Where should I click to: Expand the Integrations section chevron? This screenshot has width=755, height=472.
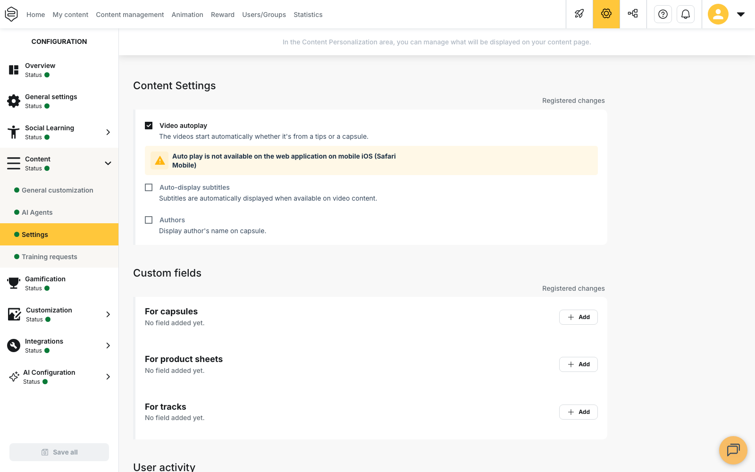click(x=108, y=346)
